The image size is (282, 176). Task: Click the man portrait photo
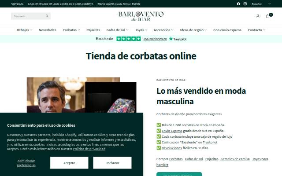(56, 95)
